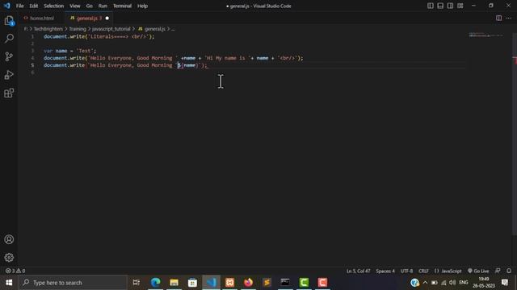This screenshot has height=290, width=517.
Task: Click the editor vertical scrollbar
Action: [x=515, y=134]
